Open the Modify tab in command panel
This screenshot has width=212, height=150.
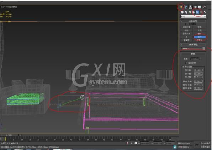pyautogui.click(x=186, y=7)
